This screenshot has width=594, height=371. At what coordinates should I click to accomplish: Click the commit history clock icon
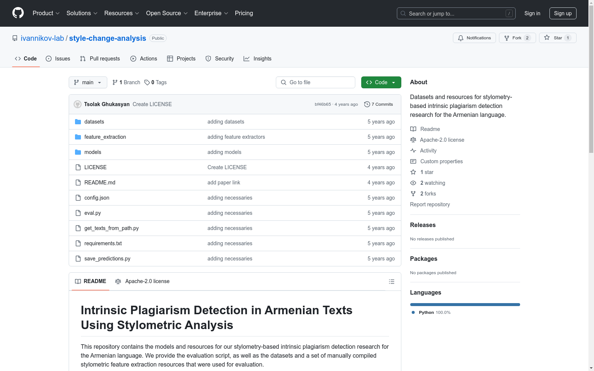coord(367,104)
